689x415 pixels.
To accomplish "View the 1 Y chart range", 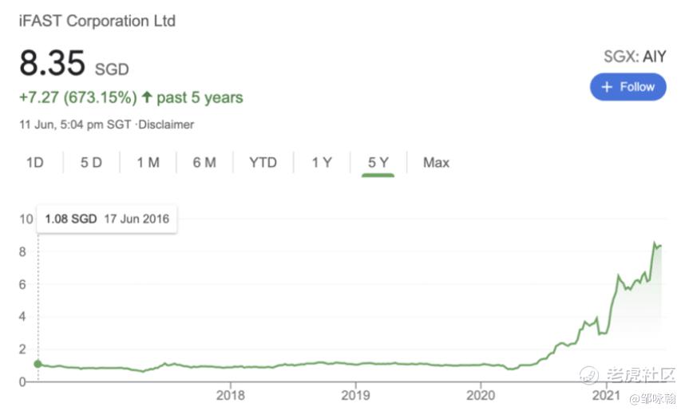I will click(322, 163).
